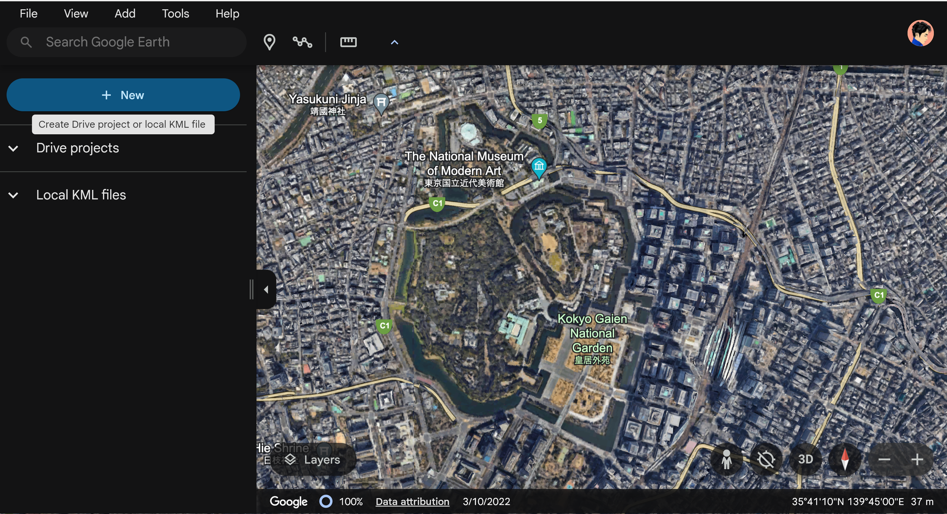Select the Draw path or polygon tool
The height and width of the screenshot is (514, 947).
(x=302, y=42)
